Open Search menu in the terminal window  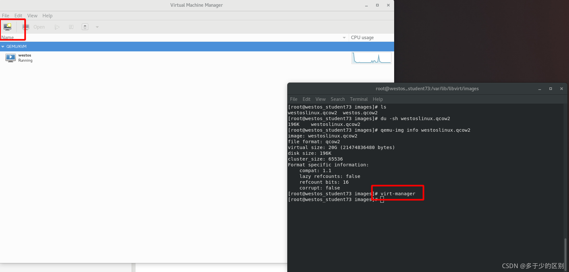click(x=337, y=99)
